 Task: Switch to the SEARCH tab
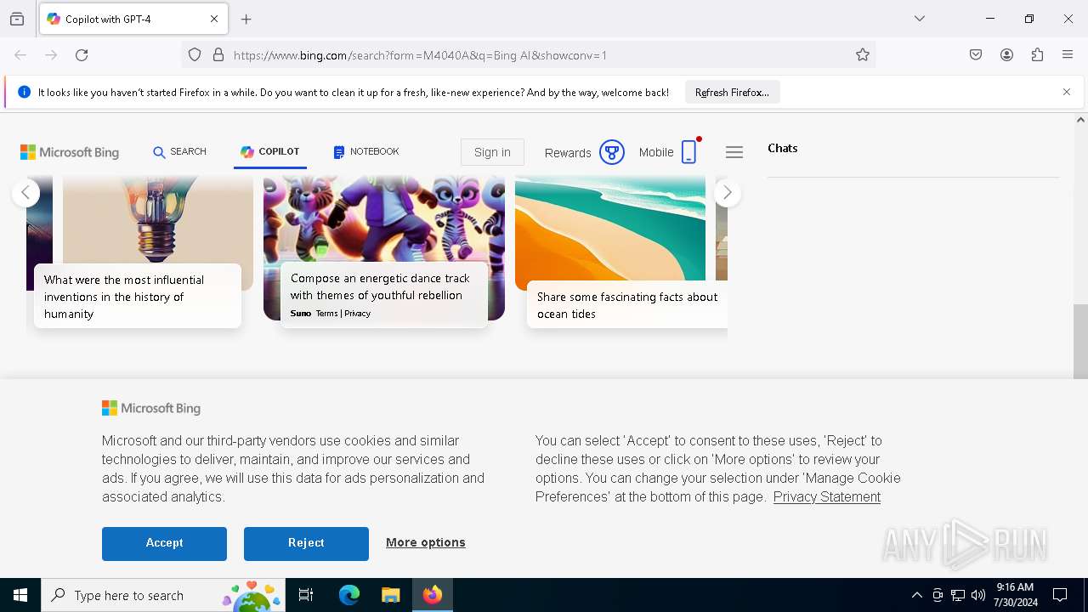tap(179, 151)
